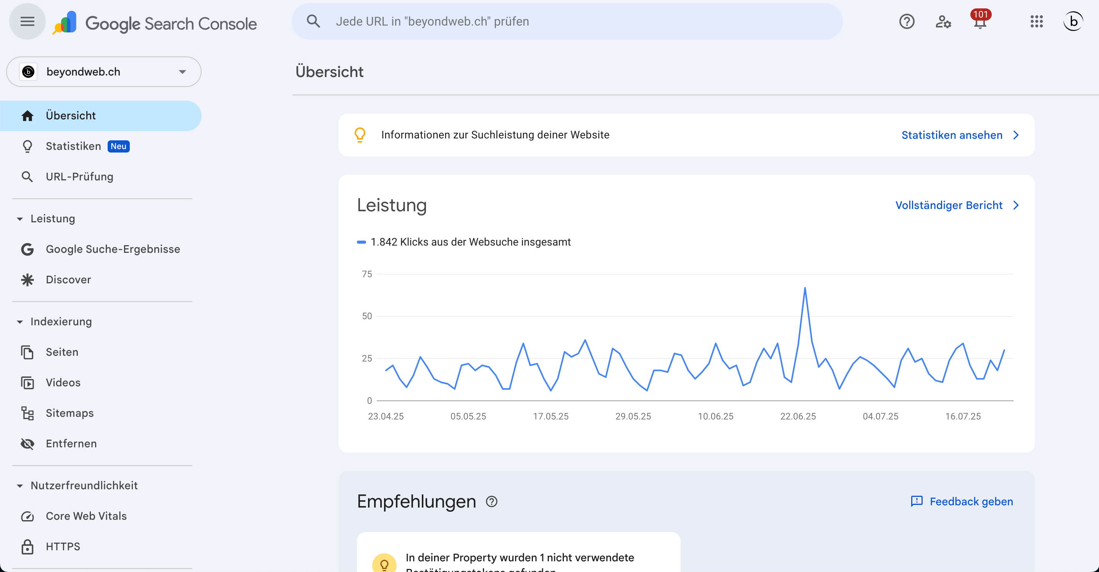Focus the URL inspection search field

pyautogui.click(x=567, y=21)
